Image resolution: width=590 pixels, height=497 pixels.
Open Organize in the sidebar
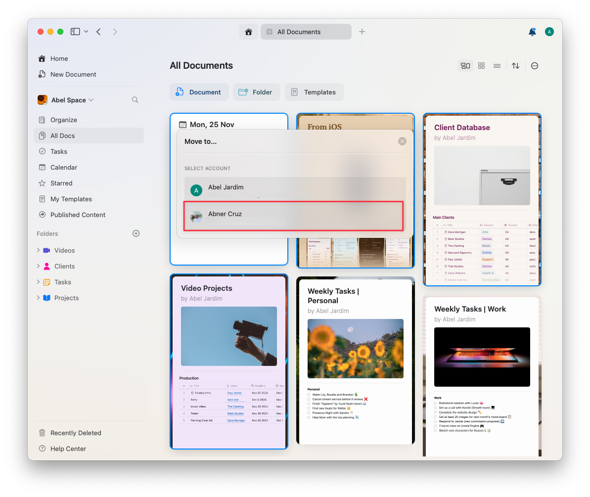pyautogui.click(x=89, y=120)
